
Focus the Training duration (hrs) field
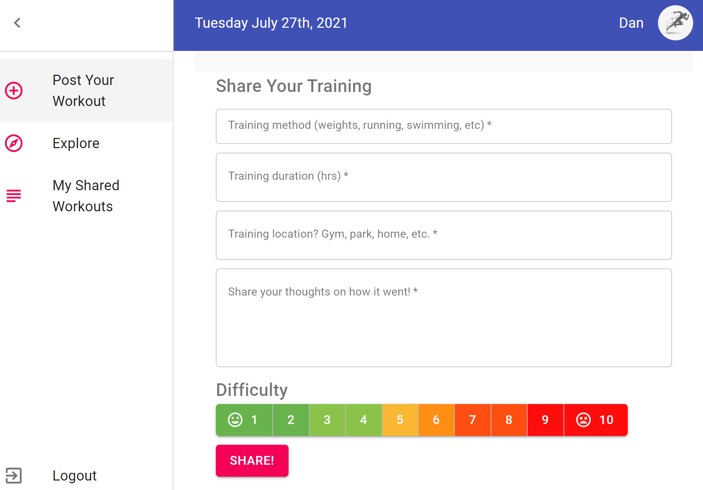pos(444,177)
